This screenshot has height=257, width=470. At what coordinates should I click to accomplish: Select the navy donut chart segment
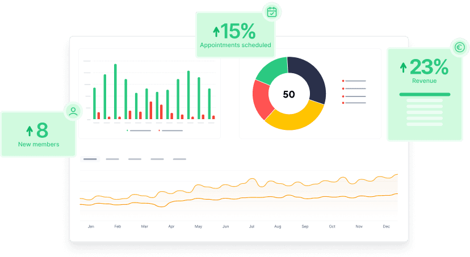[309, 78]
